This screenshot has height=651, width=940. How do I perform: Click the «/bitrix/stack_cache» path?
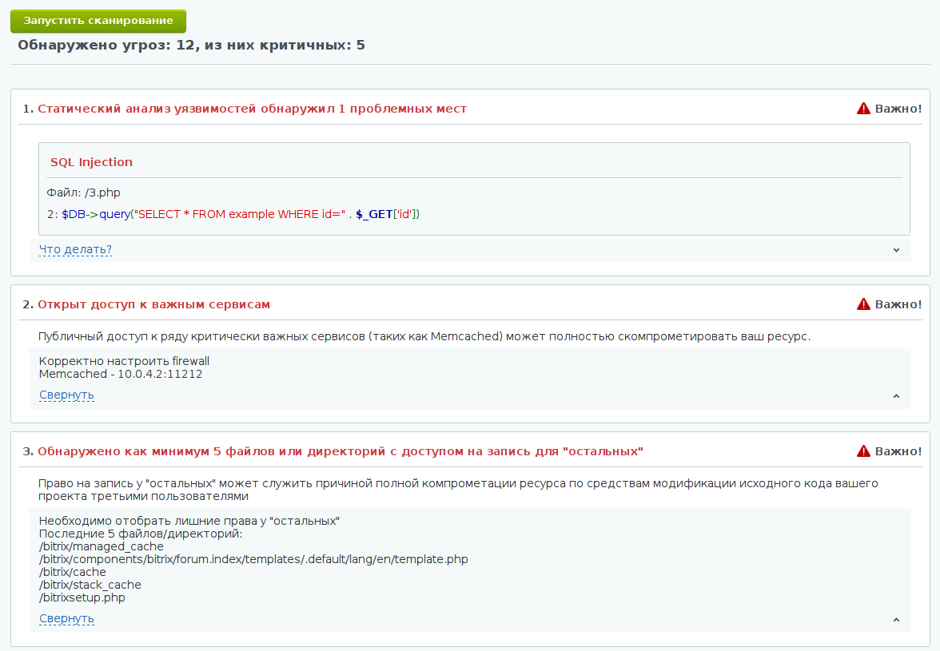click(90, 586)
